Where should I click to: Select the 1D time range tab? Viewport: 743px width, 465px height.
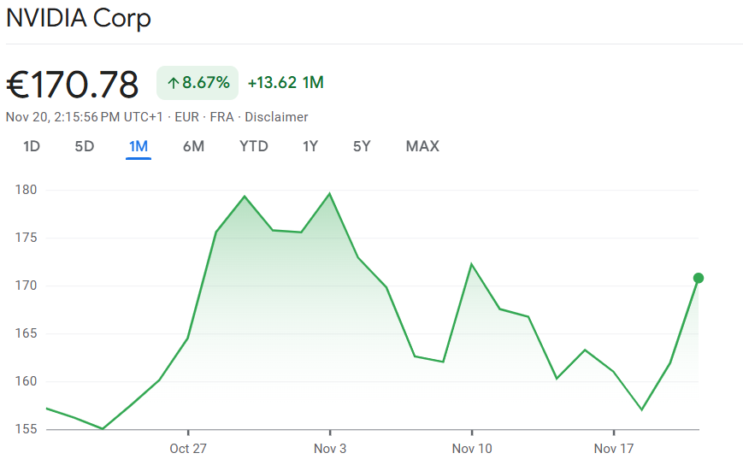(32, 146)
